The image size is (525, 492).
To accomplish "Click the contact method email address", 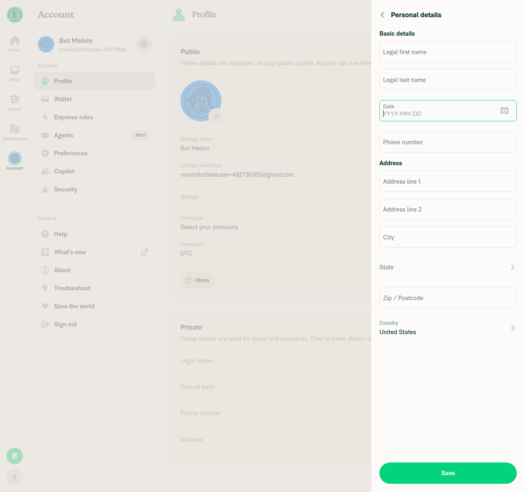I will click(237, 175).
